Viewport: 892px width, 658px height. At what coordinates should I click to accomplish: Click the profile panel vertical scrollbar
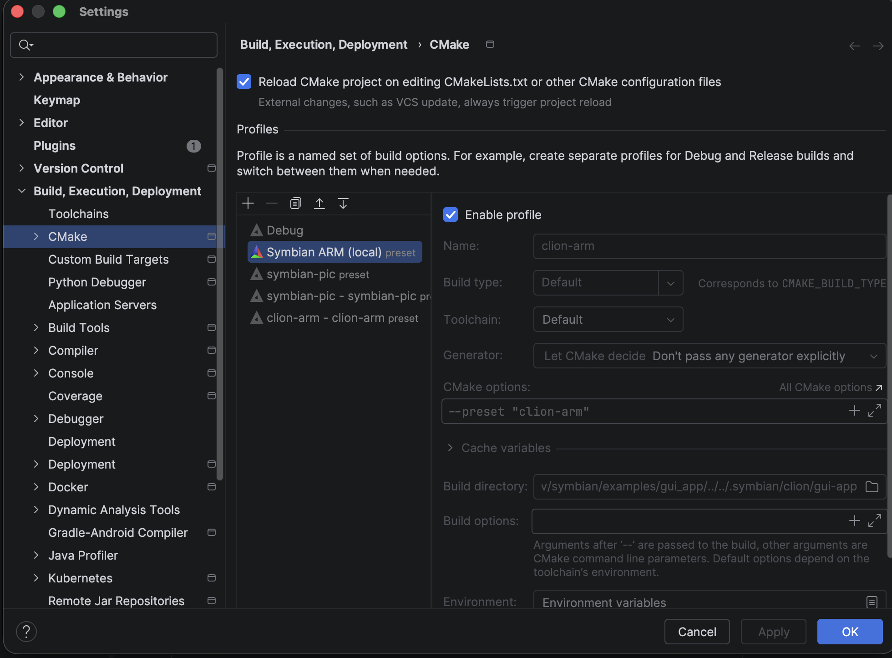[x=889, y=376]
